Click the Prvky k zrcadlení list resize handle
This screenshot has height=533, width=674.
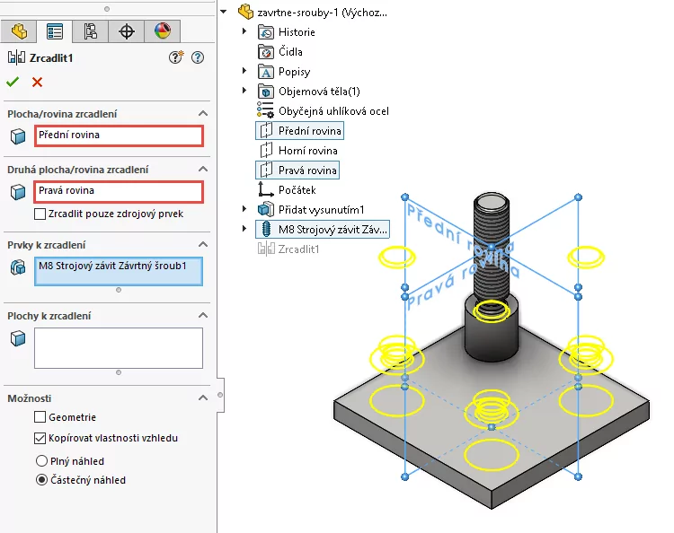click(119, 290)
